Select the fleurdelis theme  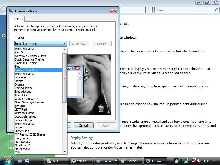tap(38, 95)
